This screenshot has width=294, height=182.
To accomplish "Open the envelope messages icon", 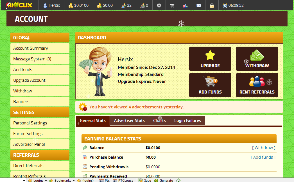I will pyautogui.click(x=198, y=5).
